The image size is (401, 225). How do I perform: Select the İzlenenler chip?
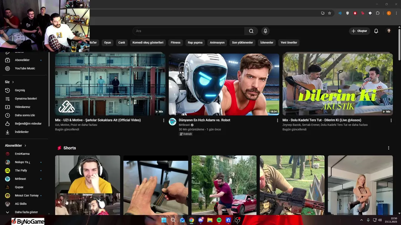[267, 42]
